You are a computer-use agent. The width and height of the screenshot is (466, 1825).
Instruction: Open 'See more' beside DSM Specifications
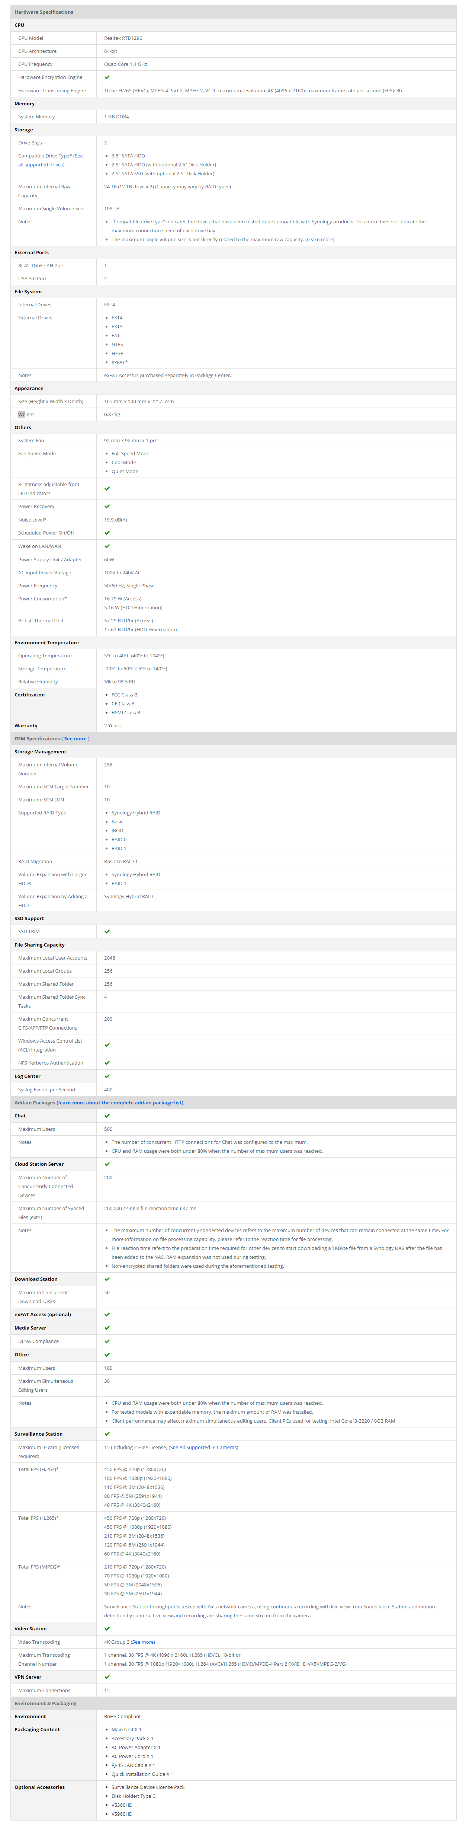pos(75,739)
